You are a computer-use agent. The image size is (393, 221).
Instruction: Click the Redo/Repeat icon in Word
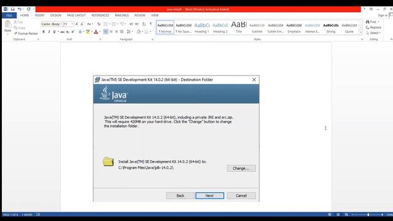[x=29, y=9]
